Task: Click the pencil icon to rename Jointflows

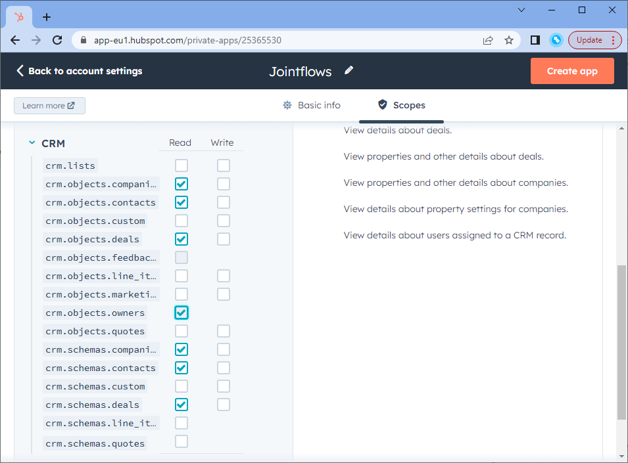Action: click(x=349, y=70)
